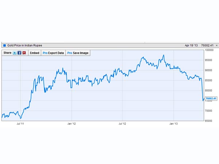Screen dimensions: 219x164
Task: Click the 85000 y-axis label
Action: [x=208, y=80]
